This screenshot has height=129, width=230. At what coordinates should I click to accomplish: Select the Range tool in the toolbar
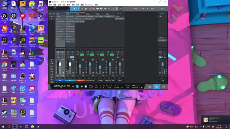[78, 9]
